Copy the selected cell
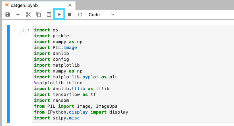Image resolution: width=234 pixels, height=126 pixels. pyautogui.click(x=39, y=14)
